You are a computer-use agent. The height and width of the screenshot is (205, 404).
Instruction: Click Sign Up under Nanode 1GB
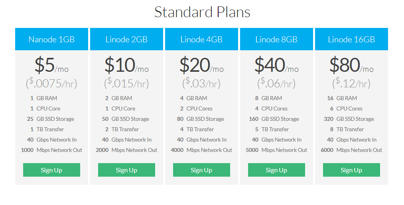pyautogui.click(x=51, y=170)
